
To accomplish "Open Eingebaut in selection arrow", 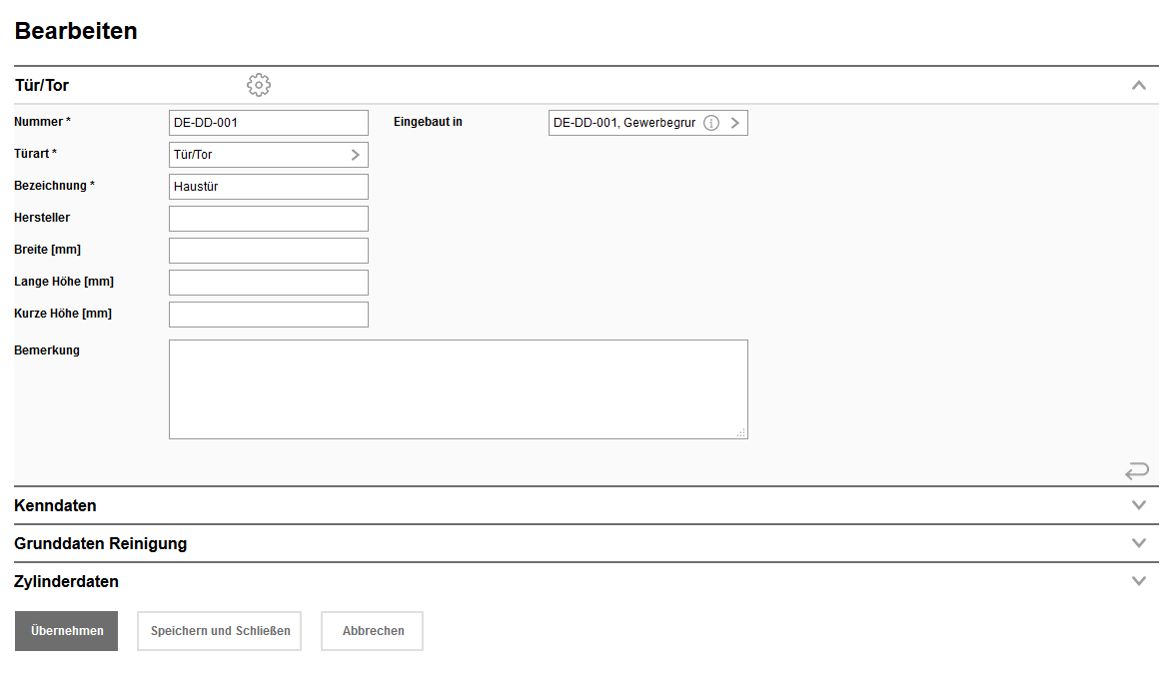I will coord(735,123).
